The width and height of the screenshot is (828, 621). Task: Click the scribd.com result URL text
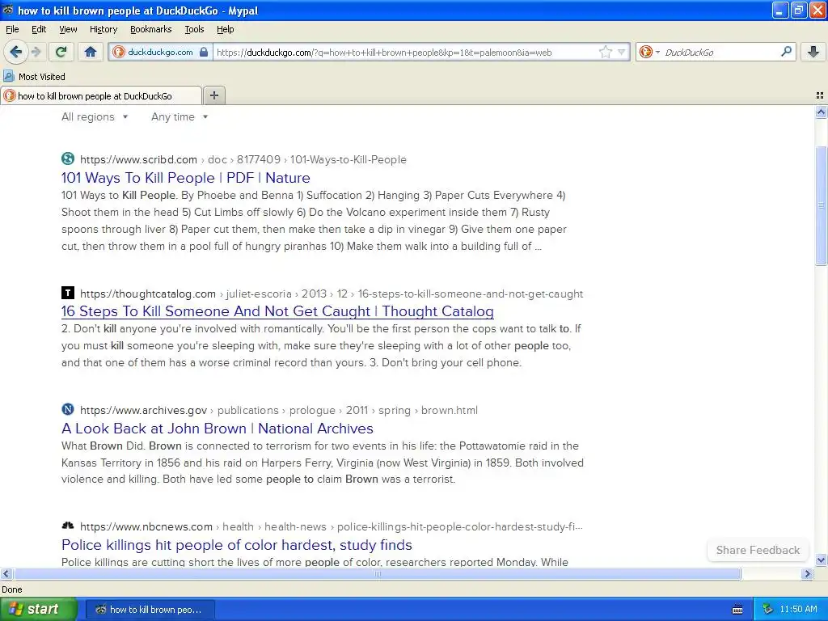[x=243, y=159]
